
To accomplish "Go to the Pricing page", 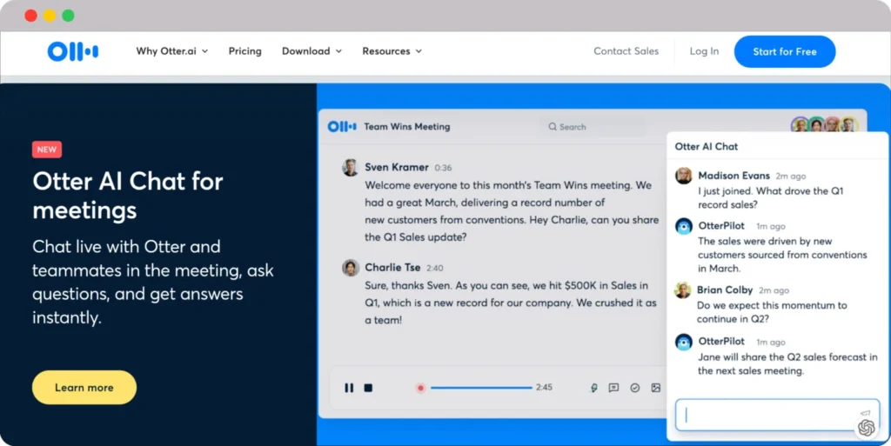I will pyautogui.click(x=245, y=51).
